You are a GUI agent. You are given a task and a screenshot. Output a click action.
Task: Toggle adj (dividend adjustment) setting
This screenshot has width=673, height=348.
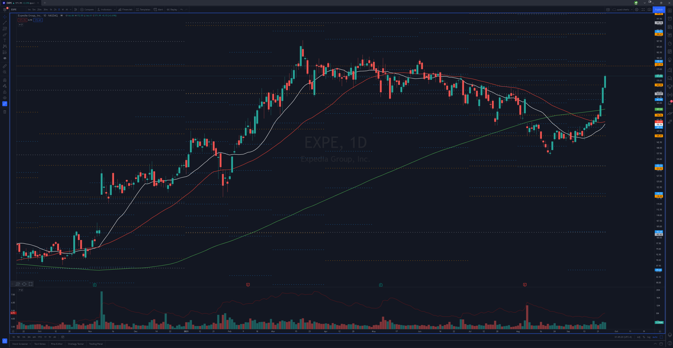pyautogui.click(x=638, y=337)
